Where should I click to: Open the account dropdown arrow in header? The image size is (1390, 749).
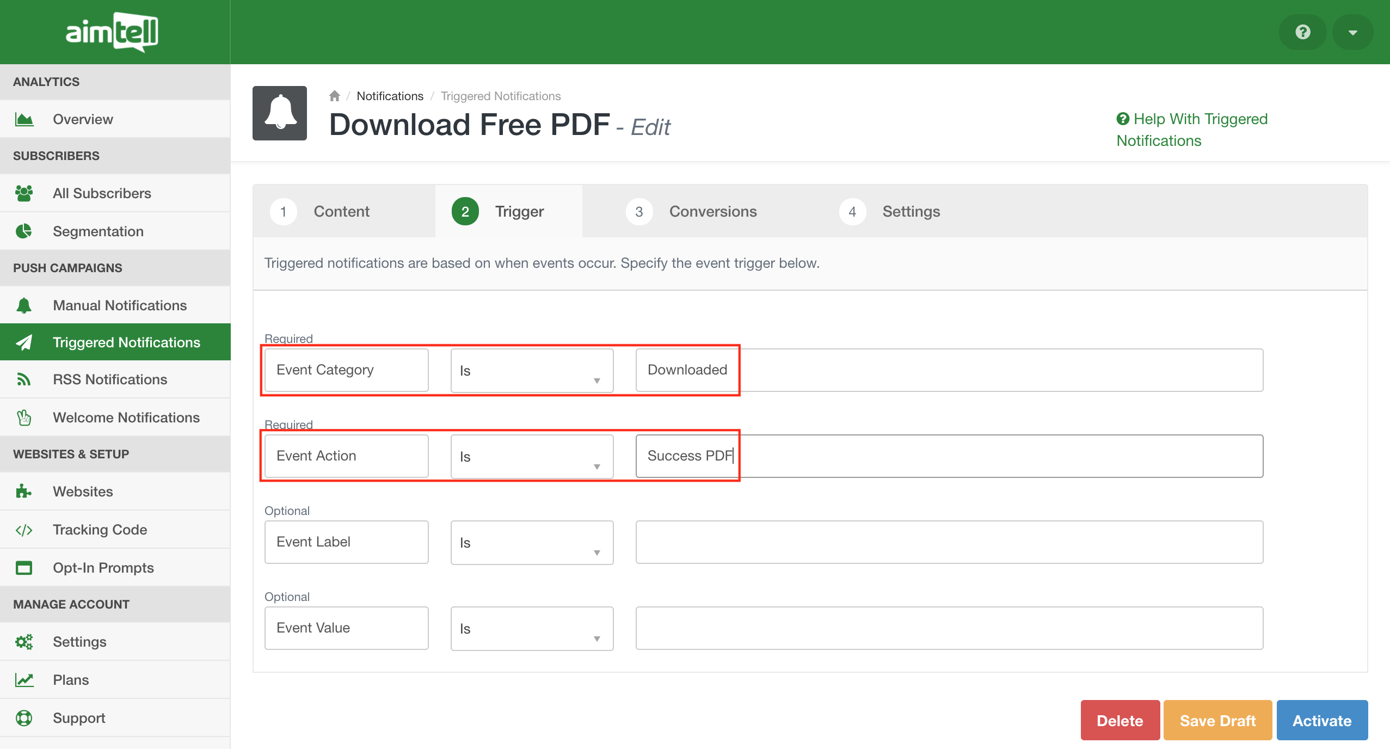1352,32
